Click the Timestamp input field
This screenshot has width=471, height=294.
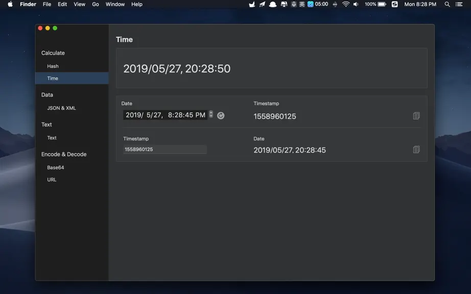click(x=165, y=150)
